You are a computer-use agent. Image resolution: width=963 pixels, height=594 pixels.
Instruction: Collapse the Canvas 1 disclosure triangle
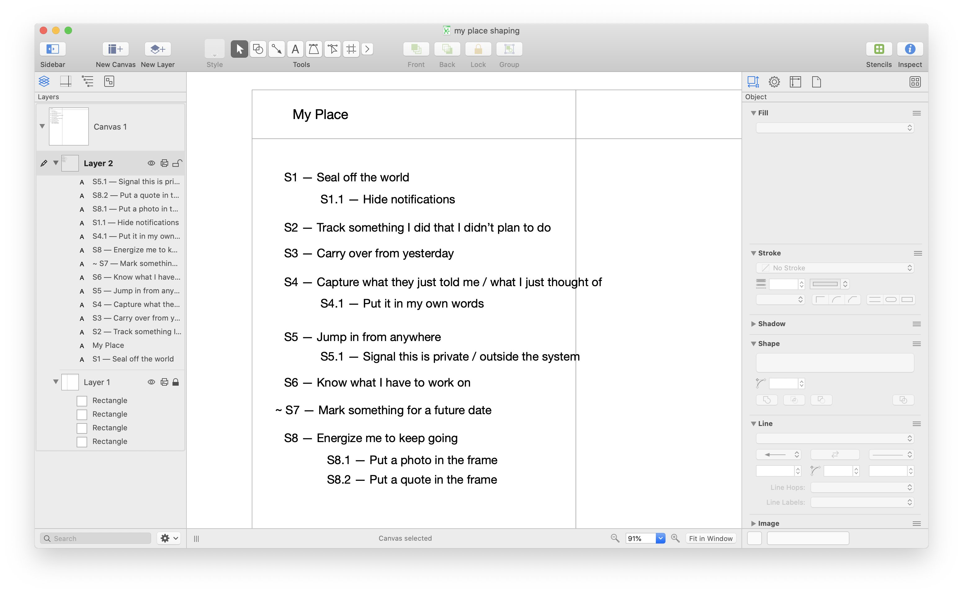pyautogui.click(x=42, y=126)
